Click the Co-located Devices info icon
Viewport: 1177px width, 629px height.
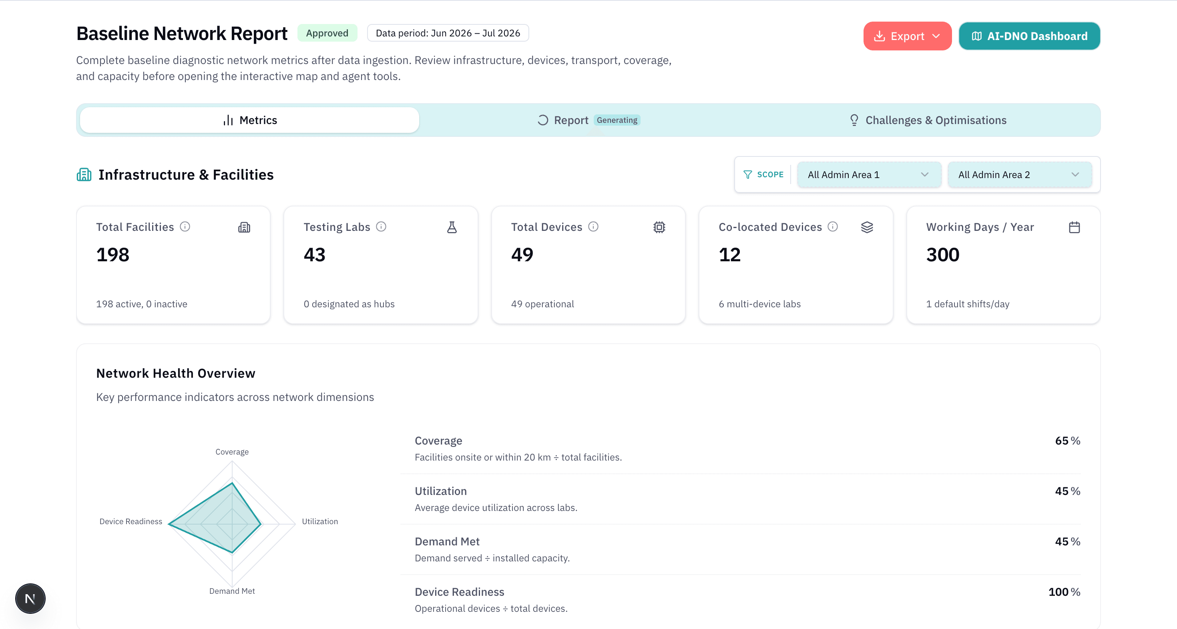point(832,226)
